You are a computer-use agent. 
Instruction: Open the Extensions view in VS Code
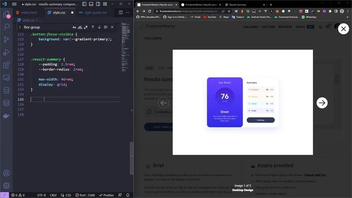6,65
